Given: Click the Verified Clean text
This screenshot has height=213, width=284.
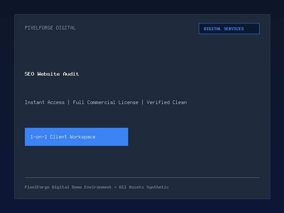Looking at the screenshot, I should pyautogui.click(x=166, y=102).
